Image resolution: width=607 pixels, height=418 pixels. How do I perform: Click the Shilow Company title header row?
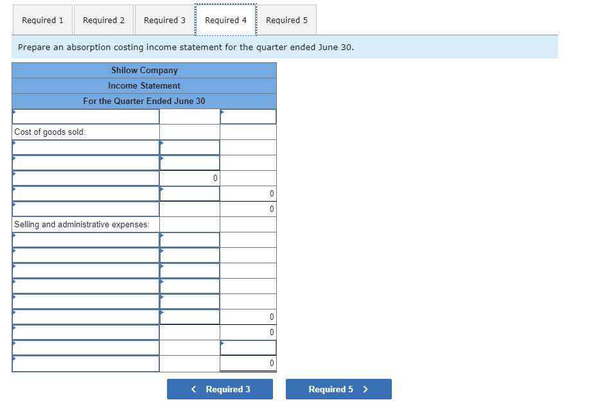click(x=144, y=70)
